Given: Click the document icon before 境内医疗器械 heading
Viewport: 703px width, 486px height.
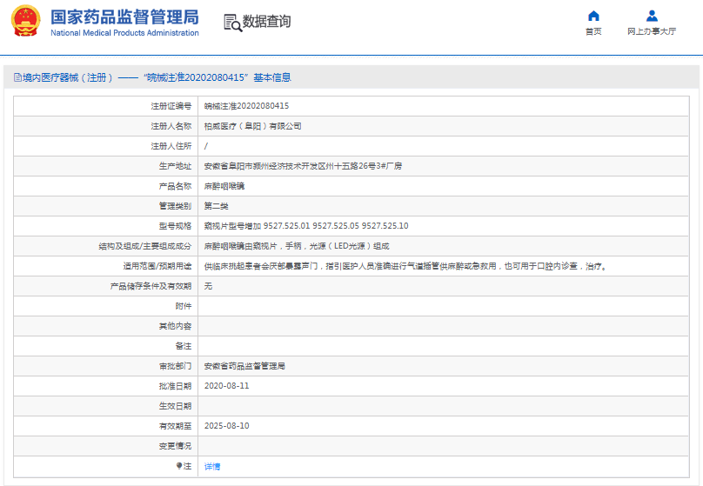Looking at the screenshot, I should [17, 77].
